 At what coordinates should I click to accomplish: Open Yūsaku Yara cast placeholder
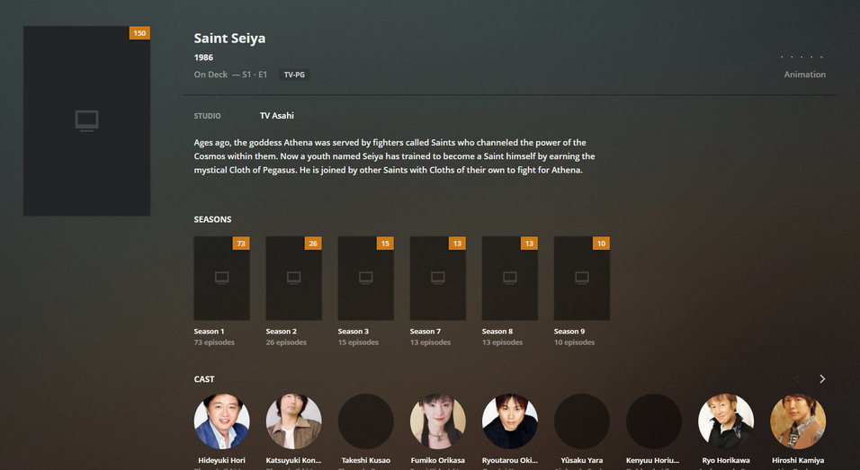coord(582,421)
